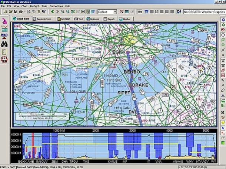Viewport: 226px width, 169px height.
Task: Click the pink wizard hat icon
Action: pyautogui.click(x=4, y=21)
